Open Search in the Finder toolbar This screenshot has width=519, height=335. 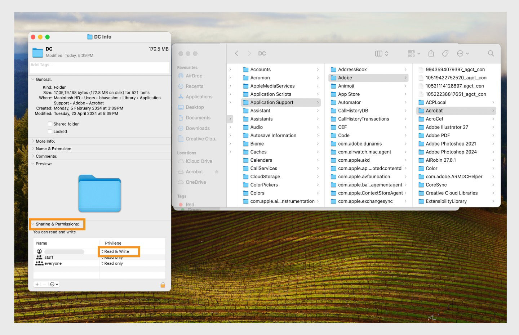click(x=491, y=53)
